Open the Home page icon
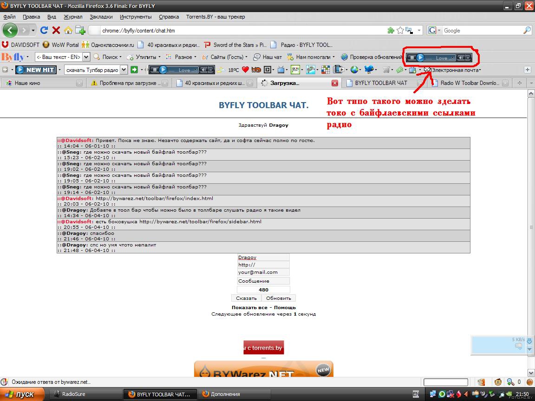The height and width of the screenshot is (401, 535). tap(68, 30)
